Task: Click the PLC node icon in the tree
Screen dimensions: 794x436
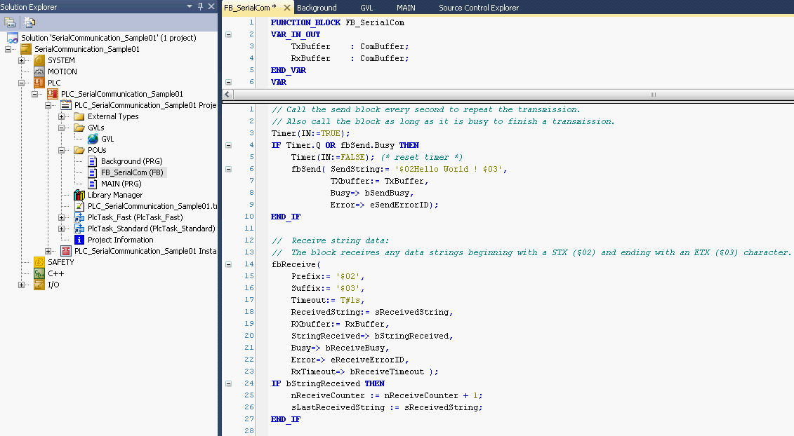Action: (39, 83)
